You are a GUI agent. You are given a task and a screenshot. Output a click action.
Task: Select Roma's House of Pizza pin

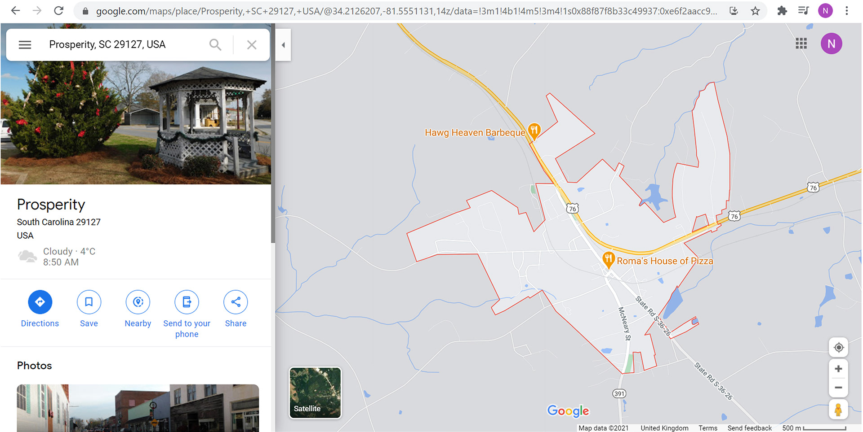[x=608, y=260]
